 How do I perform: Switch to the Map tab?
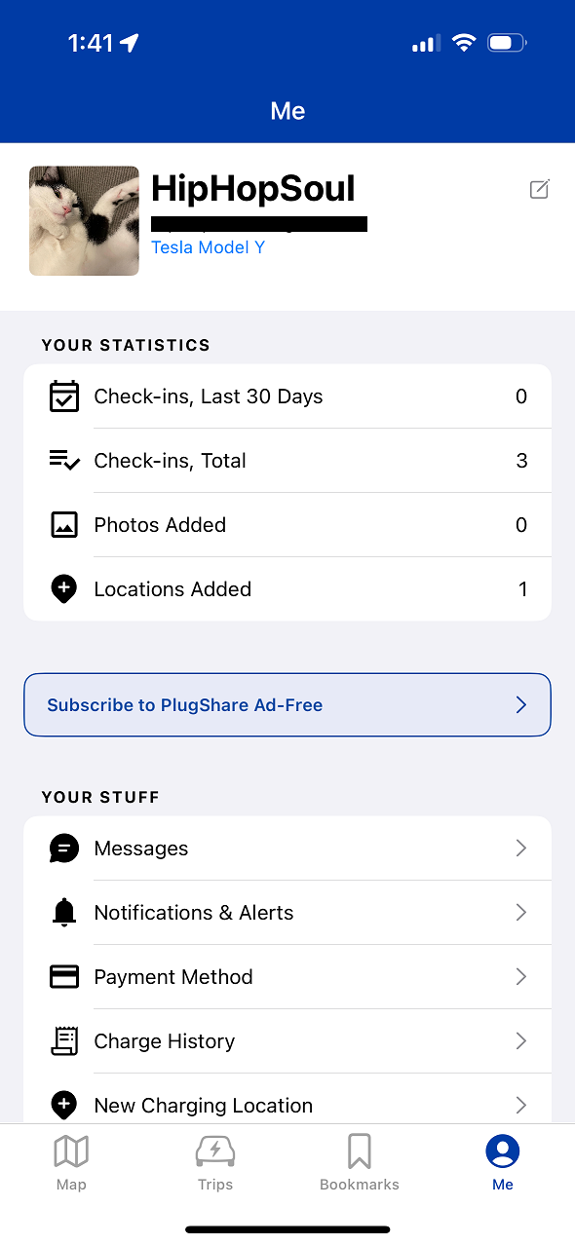pyautogui.click(x=71, y=1162)
